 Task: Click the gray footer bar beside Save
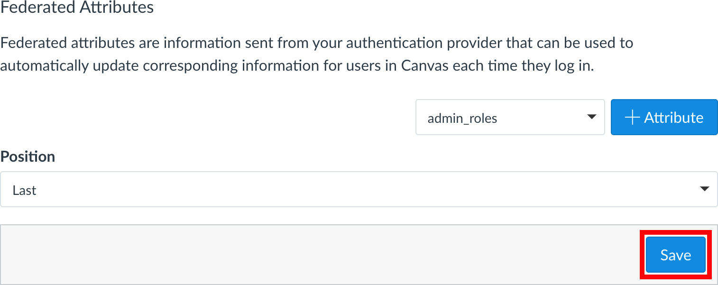(x=322, y=255)
